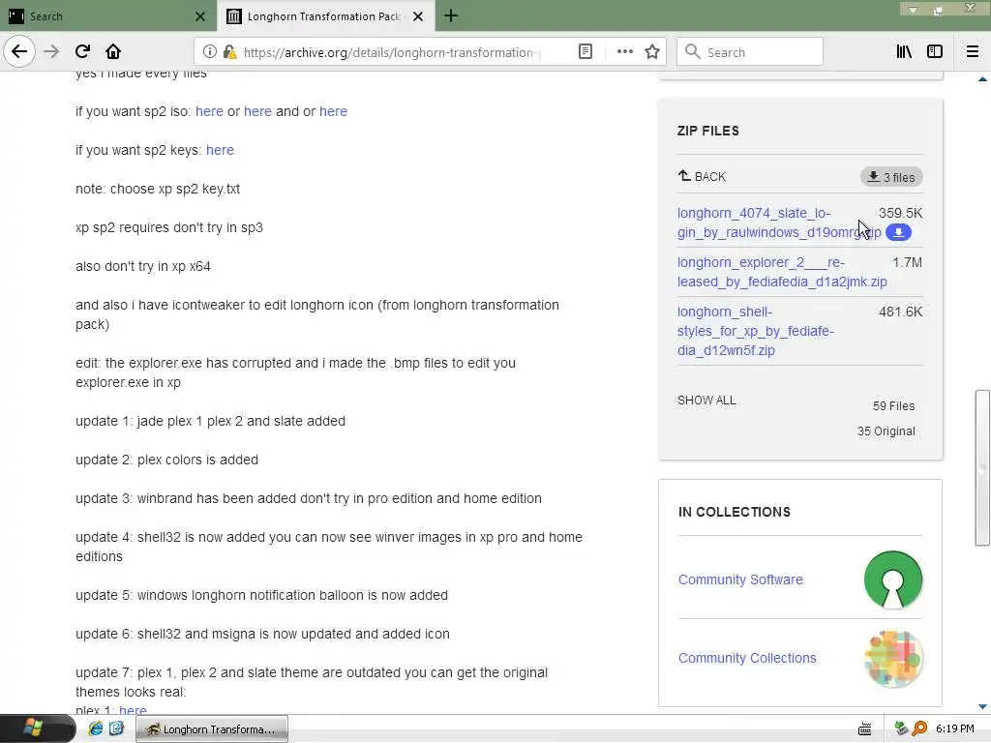The width and height of the screenshot is (991, 743).
Task: Open the browser home page icon
Action: [113, 51]
